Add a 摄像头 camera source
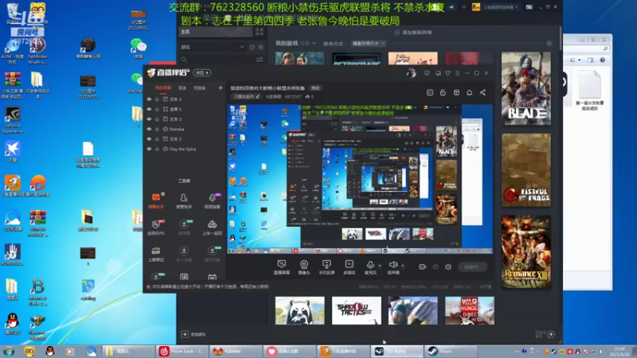This screenshot has height=358, width=637. point(304,267)
